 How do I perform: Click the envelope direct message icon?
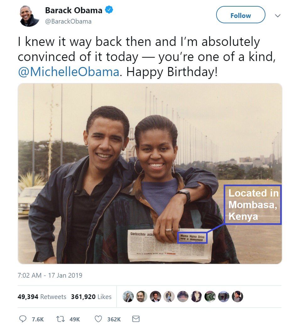136,319
